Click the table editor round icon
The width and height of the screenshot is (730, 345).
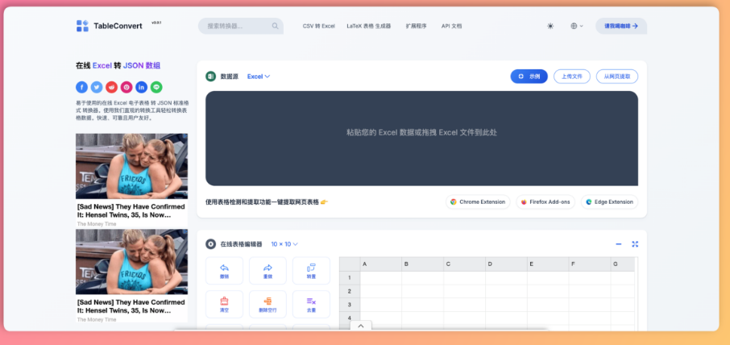(x=210, y=244)
